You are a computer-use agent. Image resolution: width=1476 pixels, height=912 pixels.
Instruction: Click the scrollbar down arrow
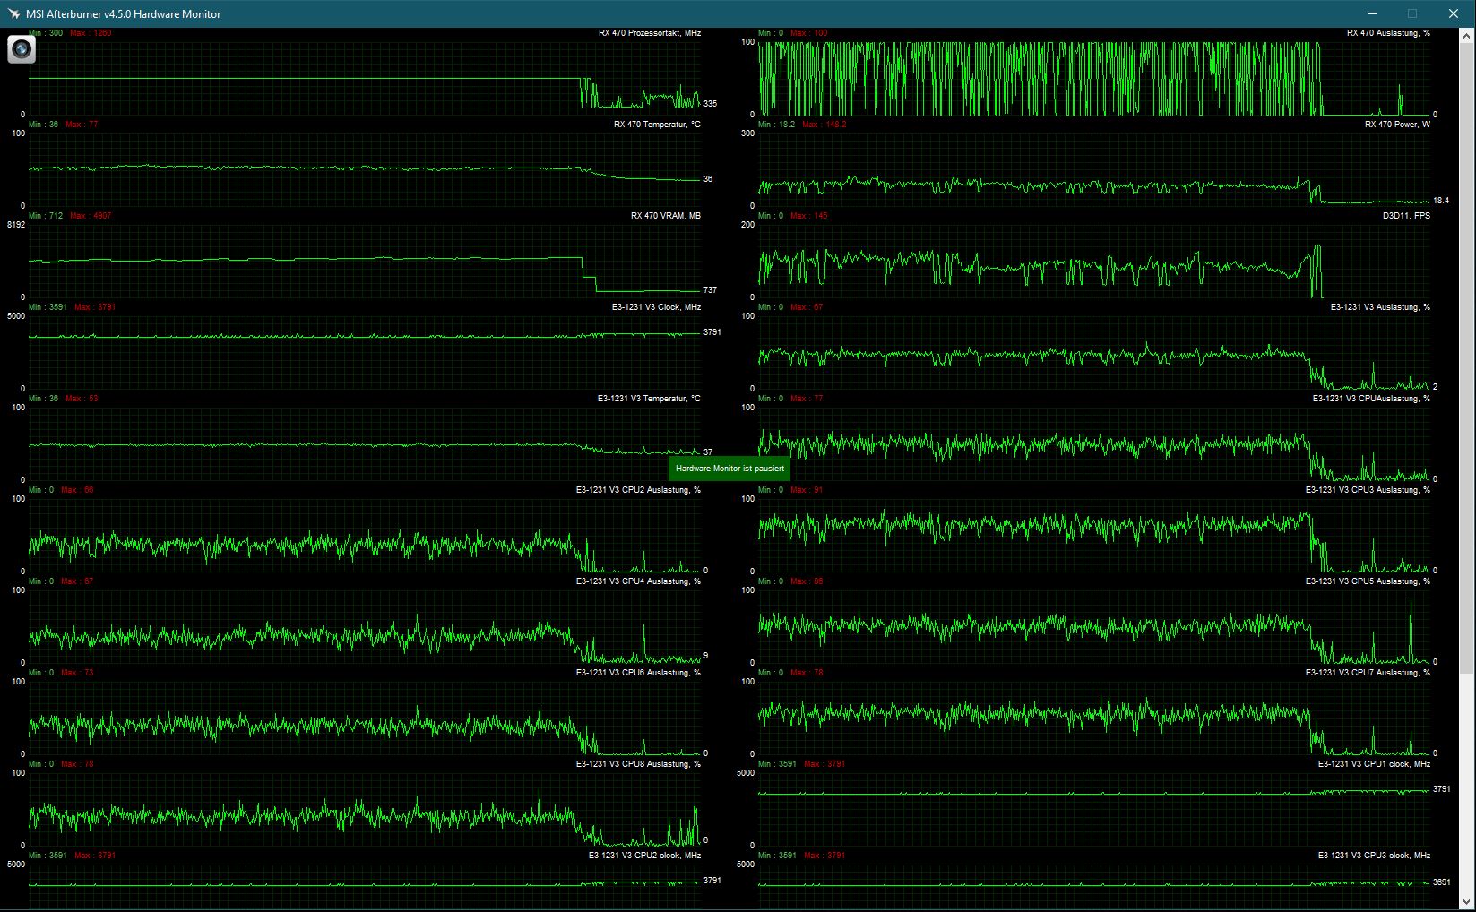pos(1467,903)
